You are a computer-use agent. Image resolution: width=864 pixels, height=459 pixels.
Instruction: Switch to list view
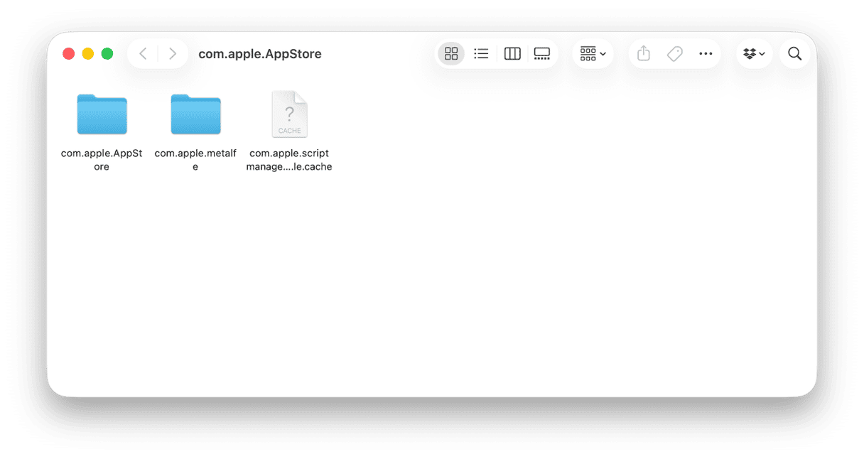[481, 54]
